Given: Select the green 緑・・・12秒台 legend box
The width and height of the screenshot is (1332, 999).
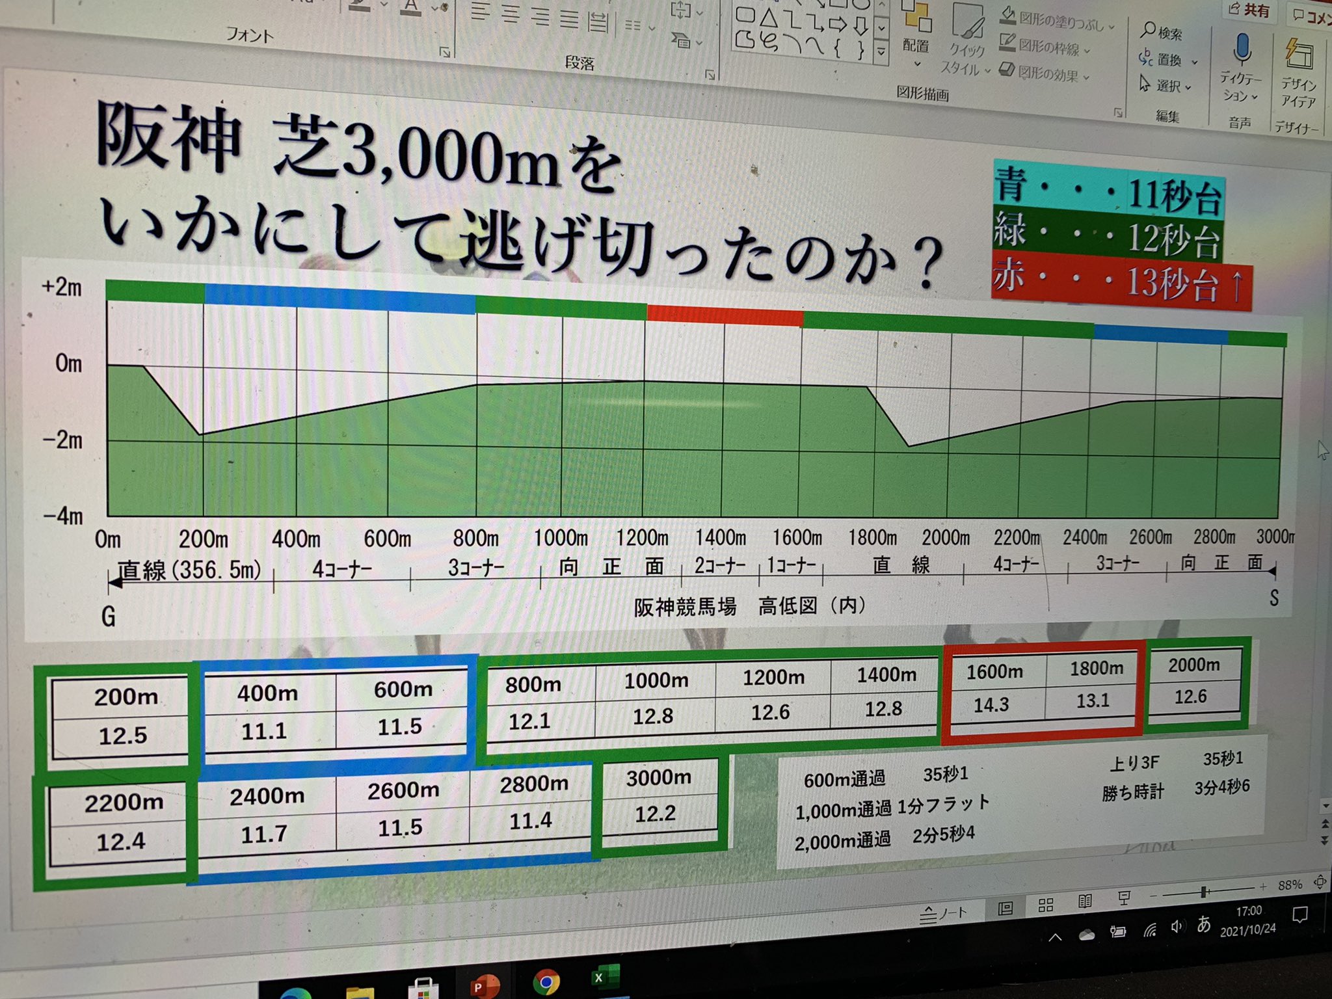Looking at the screenshot, I should [x=1107, y=233].
